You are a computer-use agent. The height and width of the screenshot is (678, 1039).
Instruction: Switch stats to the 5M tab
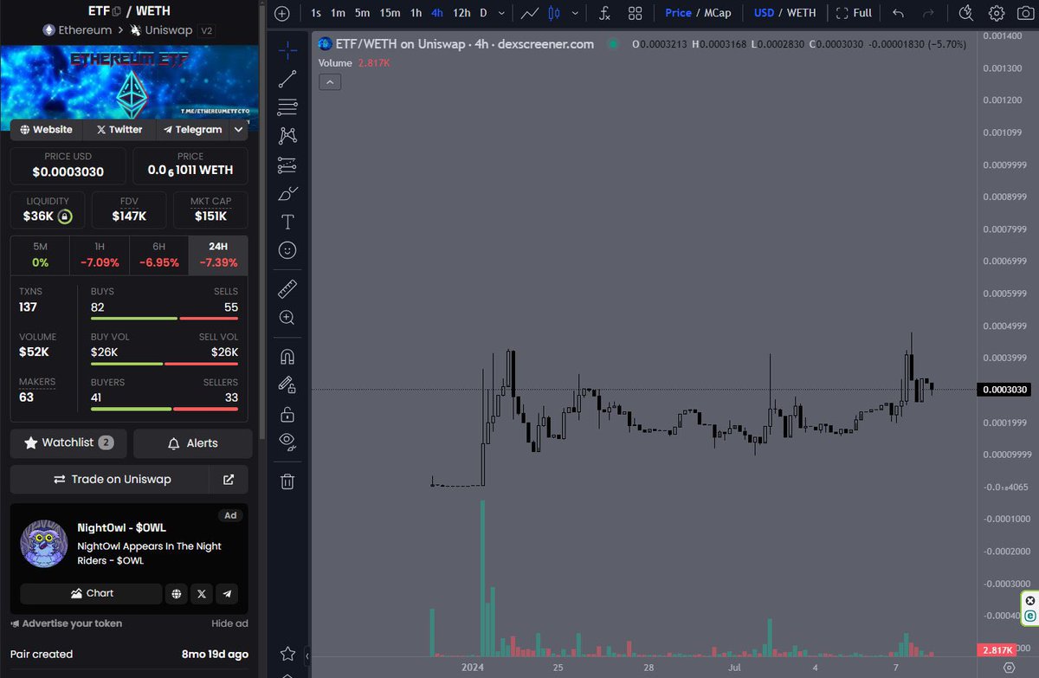coord(40,254)
